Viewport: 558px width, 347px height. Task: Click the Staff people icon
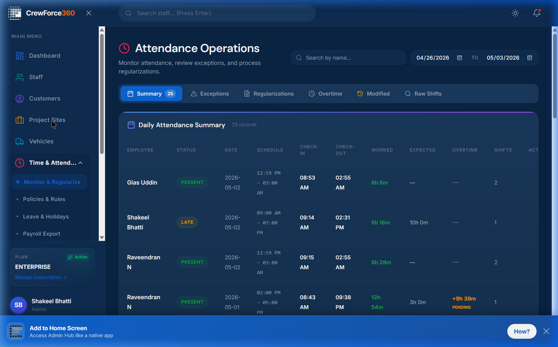click(x=19, y=77)
